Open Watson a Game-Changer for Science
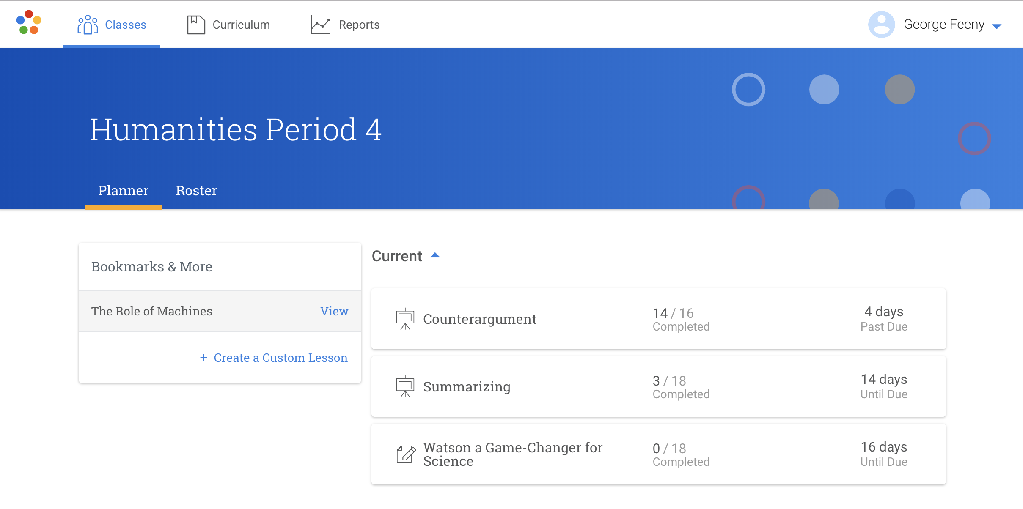This screenshot has height=509, width=1023. pos(513,454)
